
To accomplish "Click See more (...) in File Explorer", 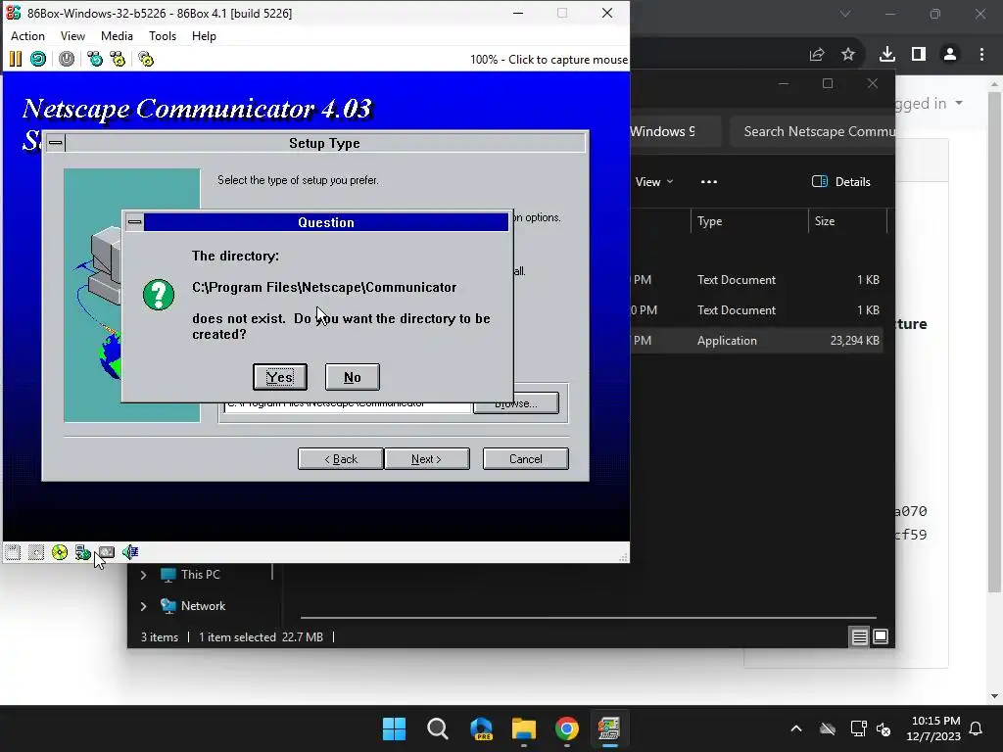I will pos(709,181).
